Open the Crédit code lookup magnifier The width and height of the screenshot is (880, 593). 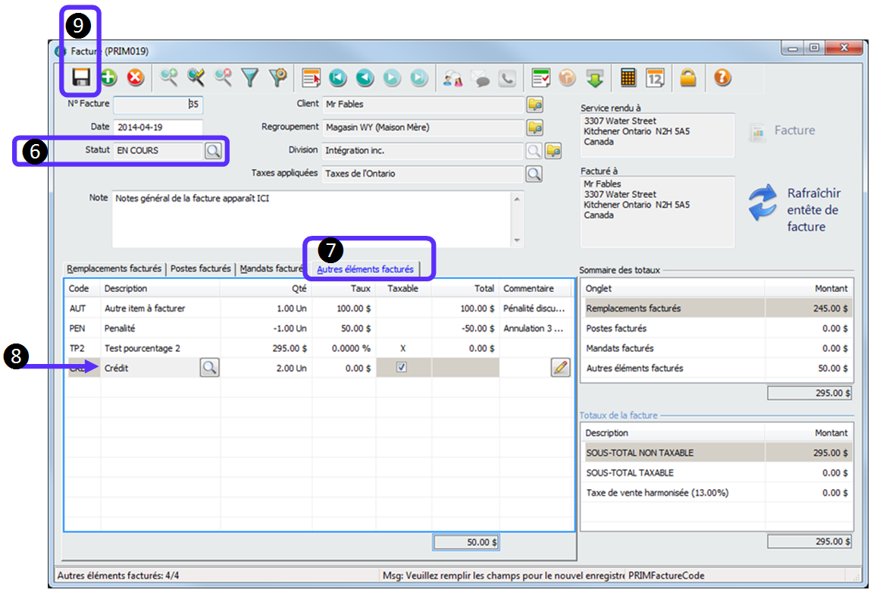tap(209, 368)
